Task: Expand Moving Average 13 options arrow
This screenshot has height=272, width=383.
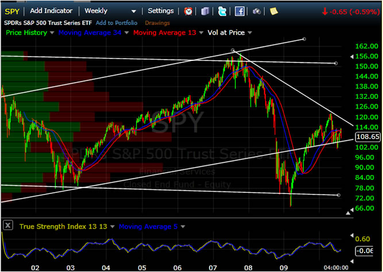Action: [202, 34]
